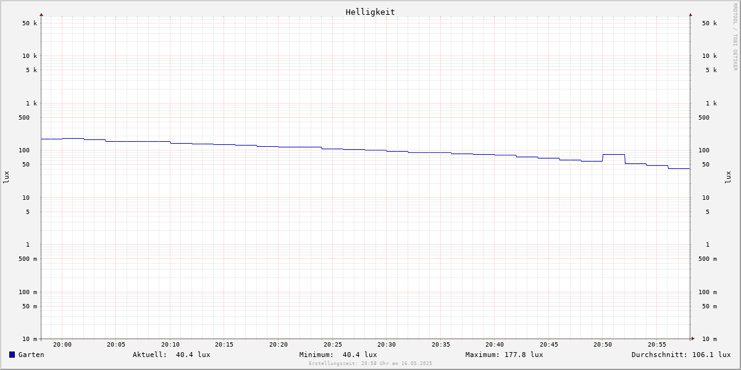The image size is (741, 370).
Task: Click the 20:25 time axis label
Action: pyautogui.click(x=333, y=345)
